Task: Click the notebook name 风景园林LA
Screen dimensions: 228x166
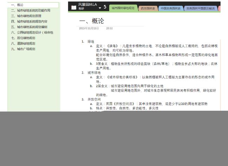Action: point(88,5)
